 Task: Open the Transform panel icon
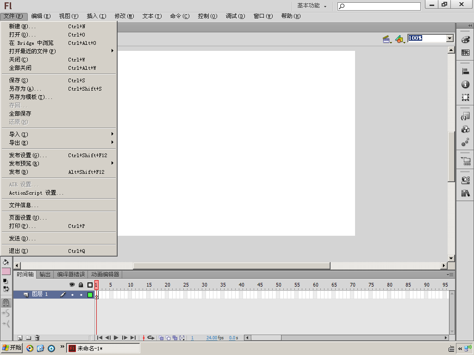pos(466,97)
